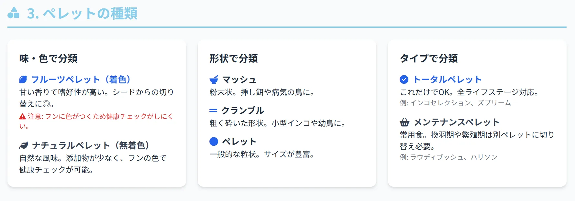The height and width of the screenshot is (201, 575).
Task: Click the blue checkmark badge icon
Action: pos(404,79)
